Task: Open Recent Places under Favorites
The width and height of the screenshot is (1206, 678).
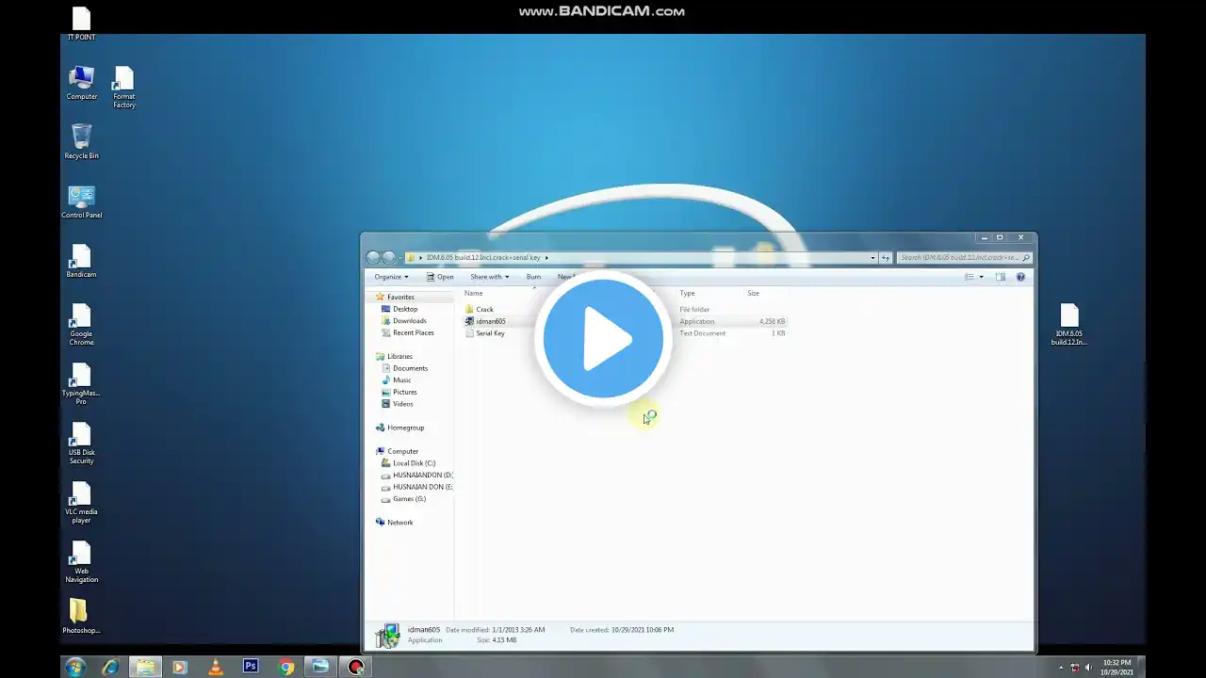Action: 413,332
